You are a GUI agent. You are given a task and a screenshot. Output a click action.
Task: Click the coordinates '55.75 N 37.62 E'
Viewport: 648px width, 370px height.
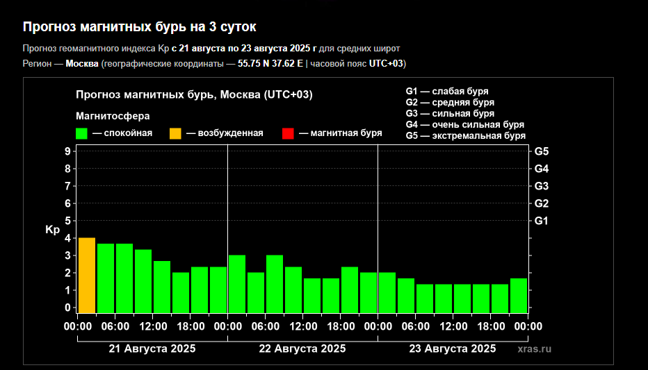(270, 64)
